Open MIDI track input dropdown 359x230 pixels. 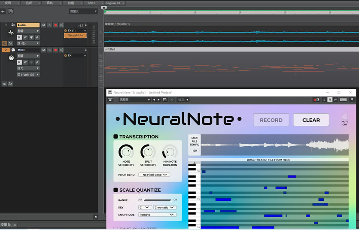tap(28, 68)
